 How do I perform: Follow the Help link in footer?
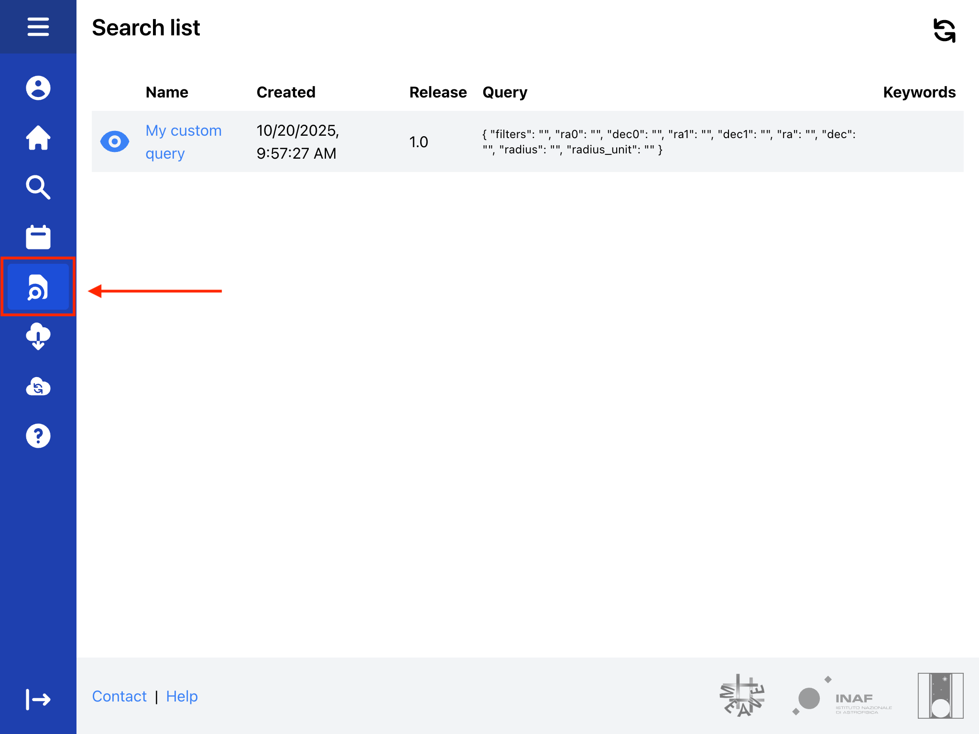[x=182, y=696]
